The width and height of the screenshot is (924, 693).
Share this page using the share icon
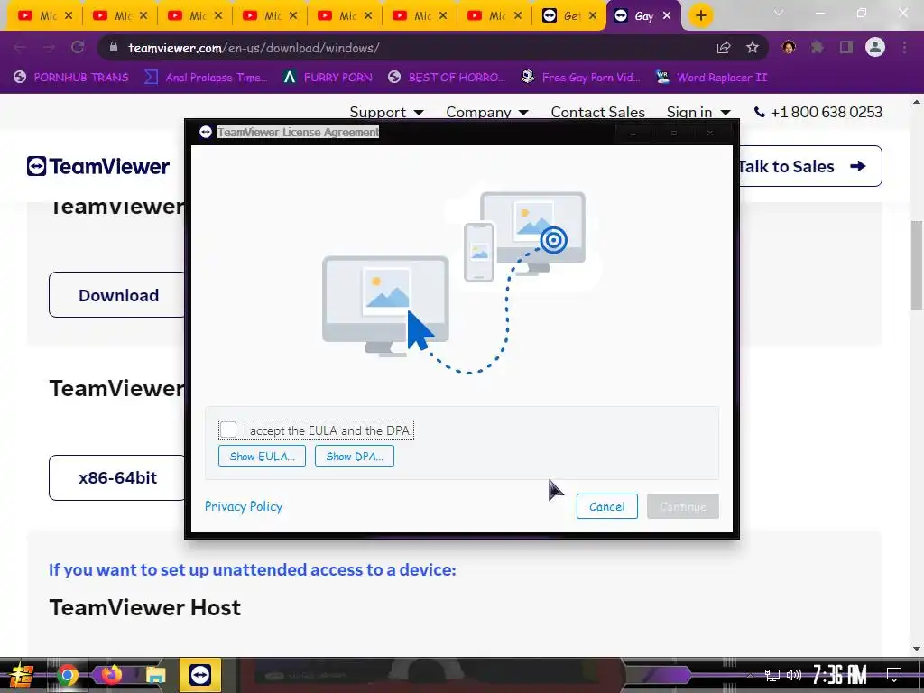(x=724, y=48)
